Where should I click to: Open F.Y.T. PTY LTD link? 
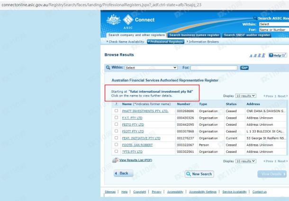132,118
